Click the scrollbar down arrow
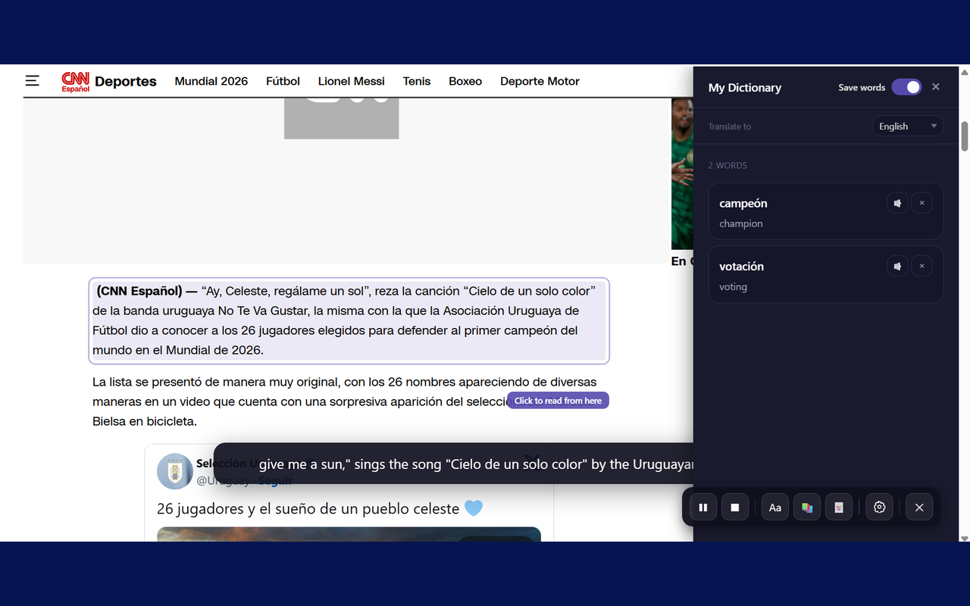Viewport: 970px width, 606px height. coord(965,538)
